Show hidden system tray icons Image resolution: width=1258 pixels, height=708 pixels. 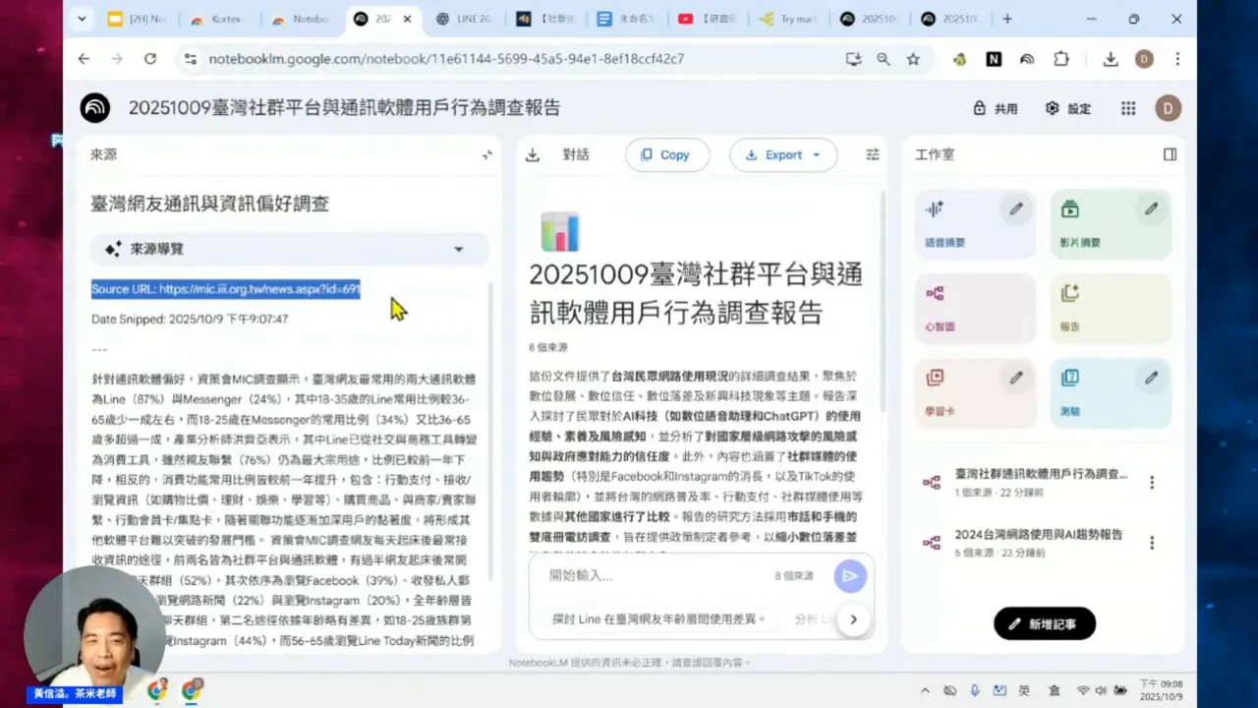[927, 691]
